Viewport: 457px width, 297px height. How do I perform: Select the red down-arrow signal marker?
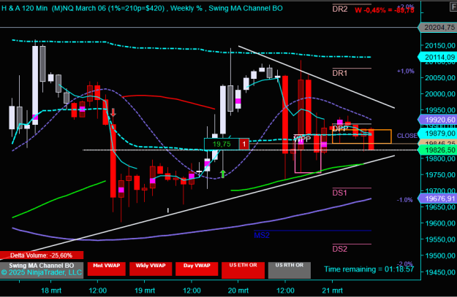coord(113,112)
